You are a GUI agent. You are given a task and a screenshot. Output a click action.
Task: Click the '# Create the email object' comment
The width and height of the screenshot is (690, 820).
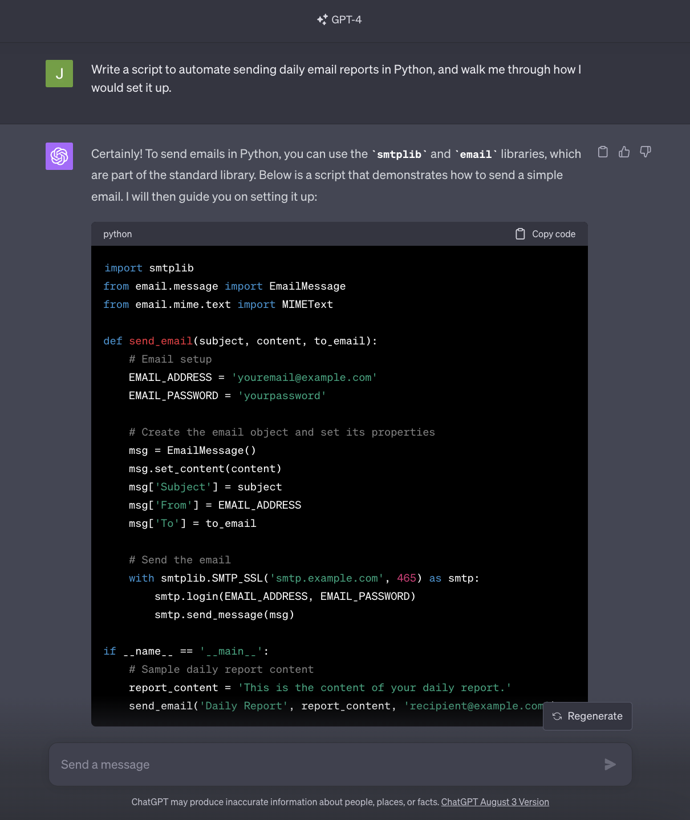point(282,432)
